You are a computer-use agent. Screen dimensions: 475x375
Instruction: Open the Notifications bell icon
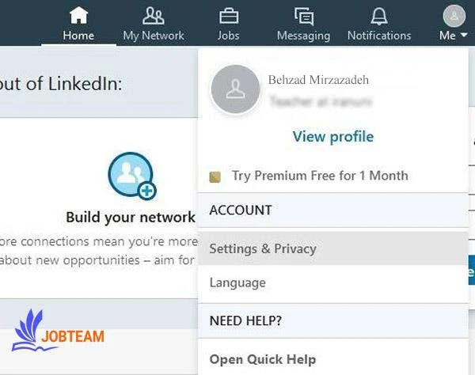point(379,16)
